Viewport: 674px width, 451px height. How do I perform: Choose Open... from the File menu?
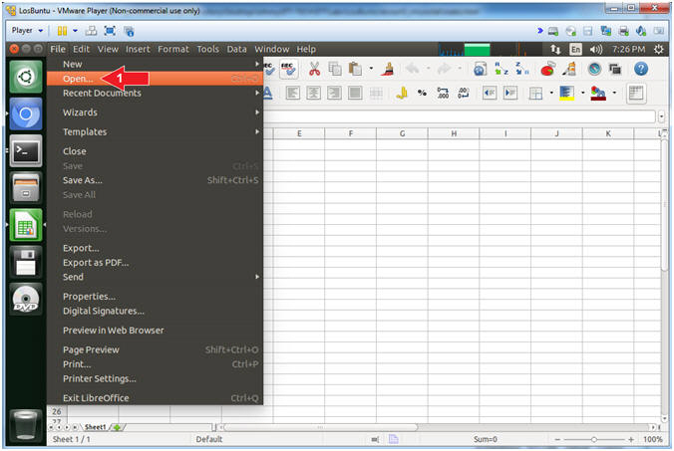[x=156, y=78]
